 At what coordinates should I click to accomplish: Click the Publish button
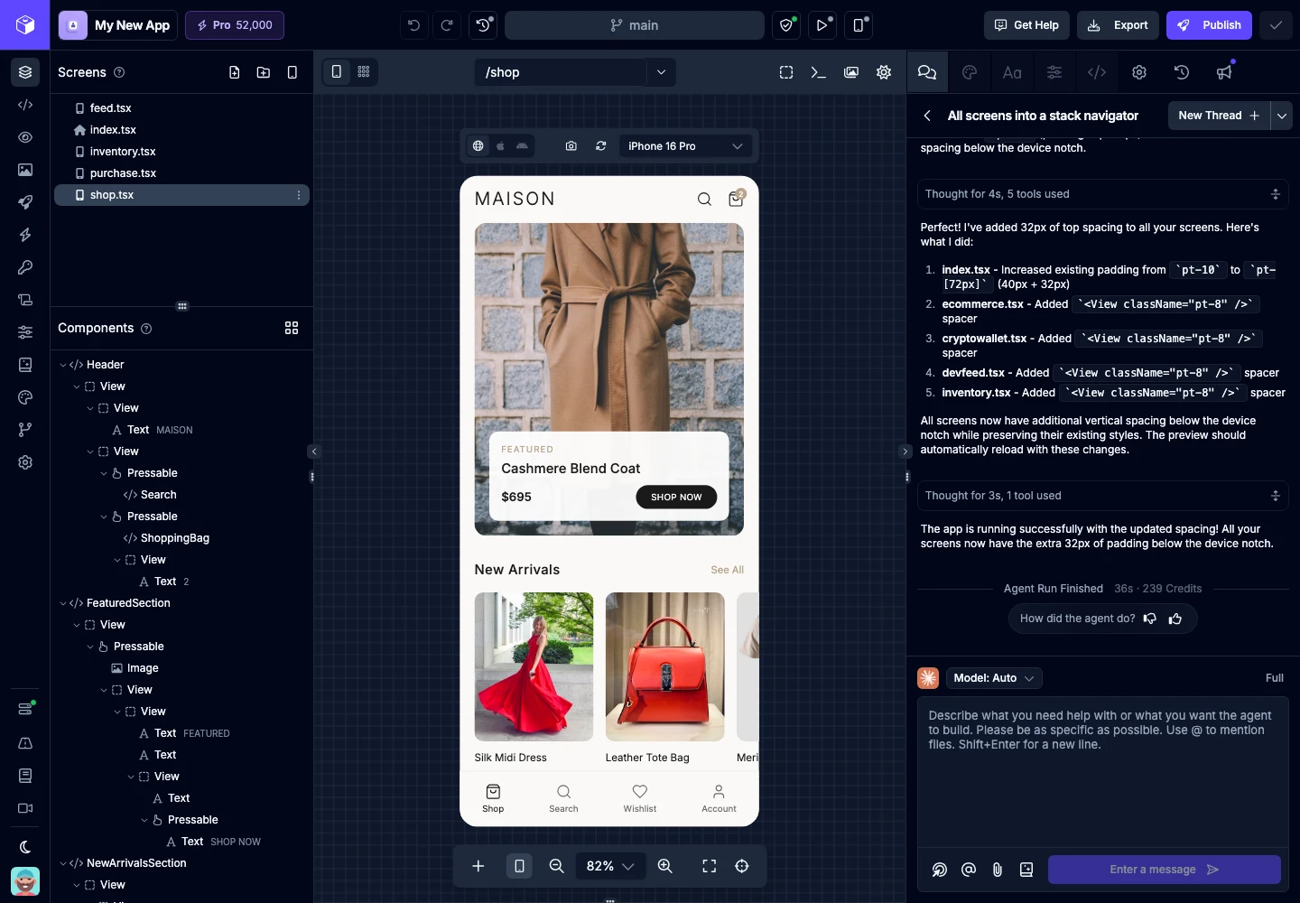point(1210,25)
